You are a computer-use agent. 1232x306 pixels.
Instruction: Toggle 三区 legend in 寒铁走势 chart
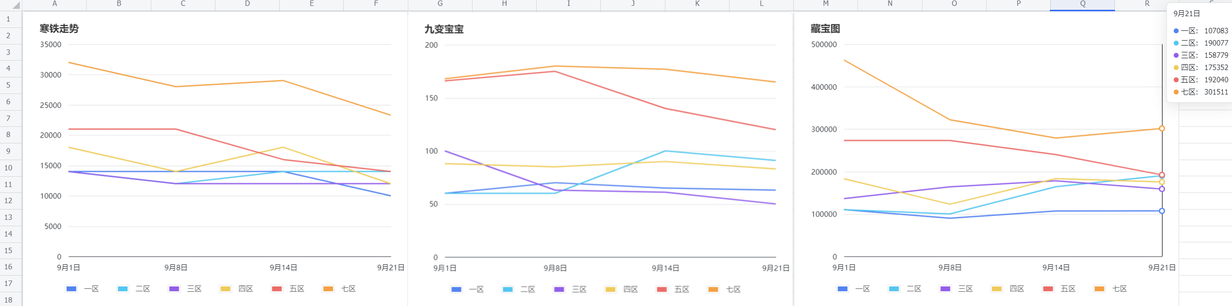pyautogui.click(x=185, y=289)
